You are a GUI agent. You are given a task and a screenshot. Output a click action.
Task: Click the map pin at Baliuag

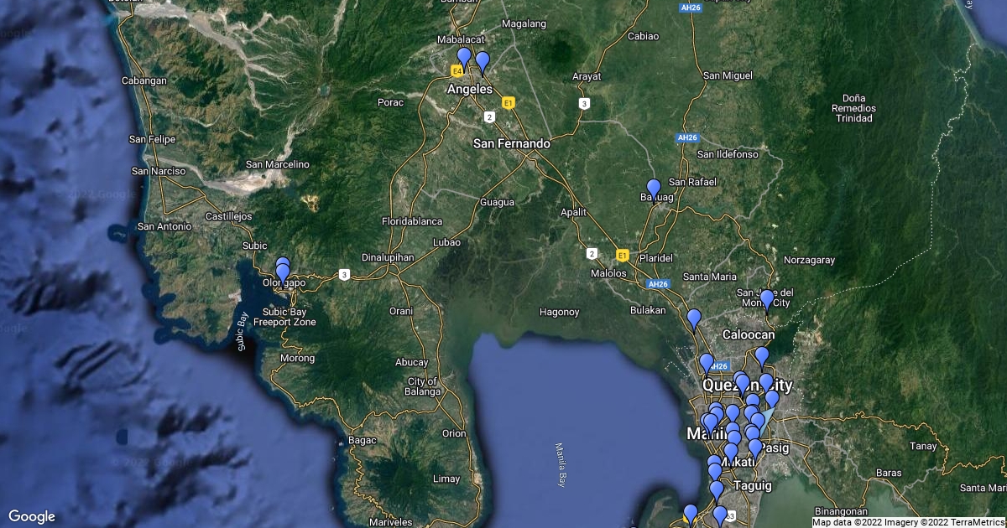coord(653,189)
